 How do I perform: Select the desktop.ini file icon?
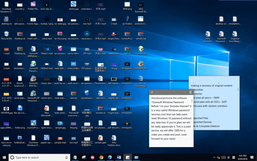(x=7, y=18)
